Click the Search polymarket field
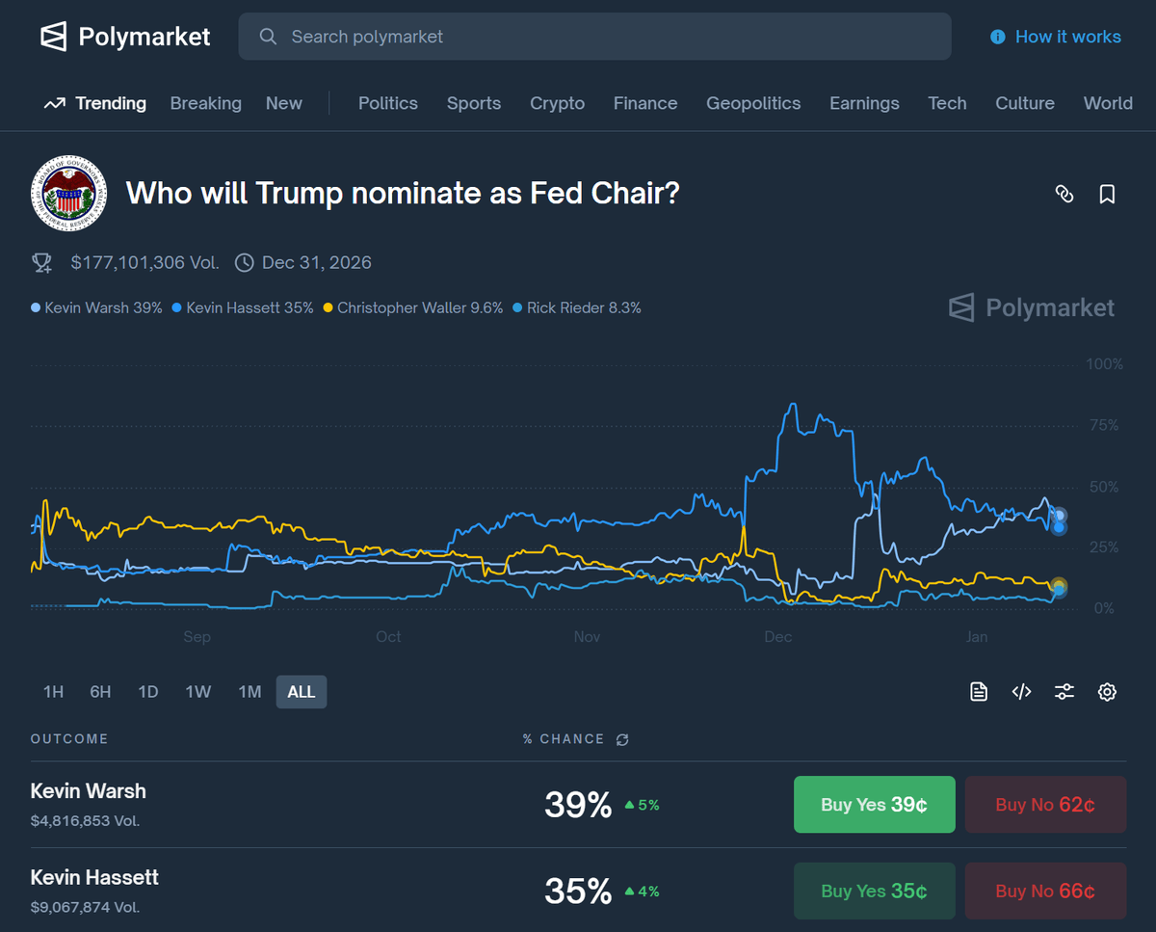 [594, 37]
